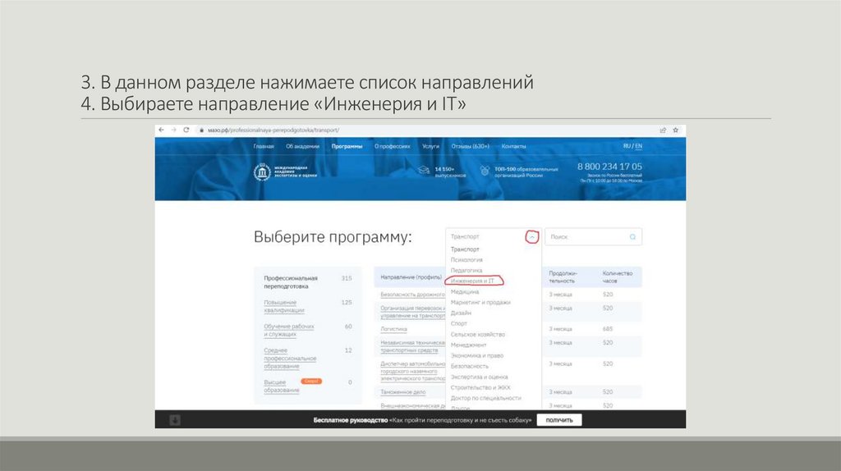This screenshot has width=841, height=471.
Task: Select Профессиональная переподготовка category
Action: (291, 282)
